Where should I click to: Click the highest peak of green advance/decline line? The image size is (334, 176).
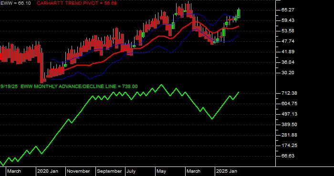(161, 85)
